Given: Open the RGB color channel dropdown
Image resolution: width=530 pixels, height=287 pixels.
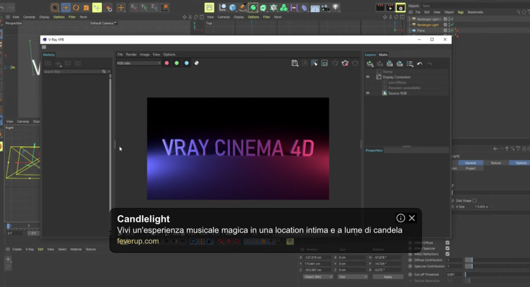Looking at the screenshot, I should [x=139, y=63].
